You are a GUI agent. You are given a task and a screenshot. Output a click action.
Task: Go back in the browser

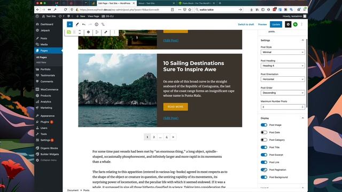[38, 10]
